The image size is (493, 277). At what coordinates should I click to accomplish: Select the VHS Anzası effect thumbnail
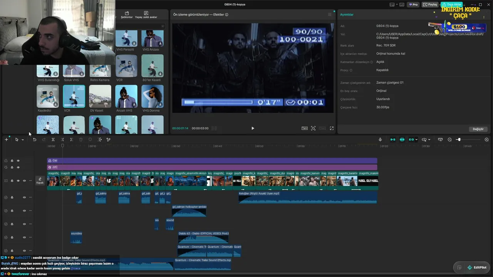(x=153, y=38)
